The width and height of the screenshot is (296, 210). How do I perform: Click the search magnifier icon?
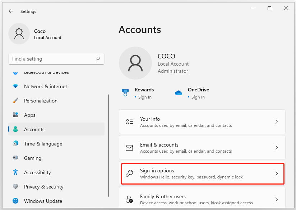point(98,59)
